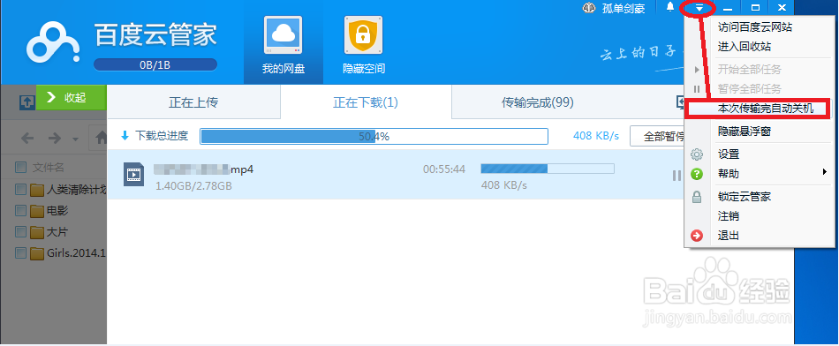Screen dimensions: 839x346
Task: Click the upload icon left of 收起
Action: (x=27, y=102)
